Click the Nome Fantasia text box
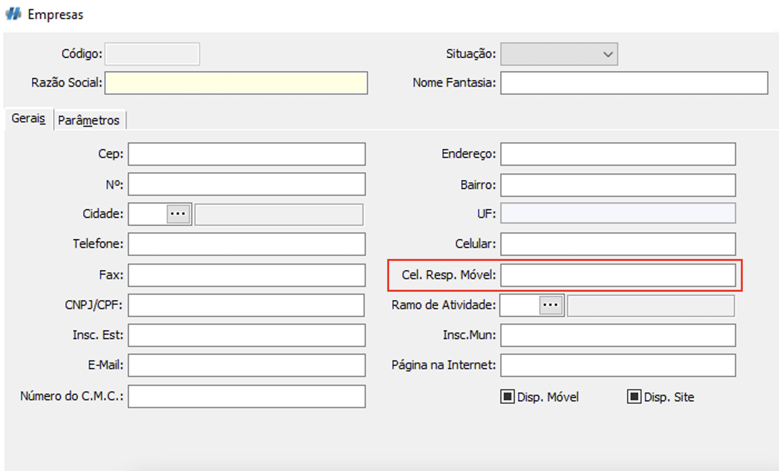 (634, 83)
